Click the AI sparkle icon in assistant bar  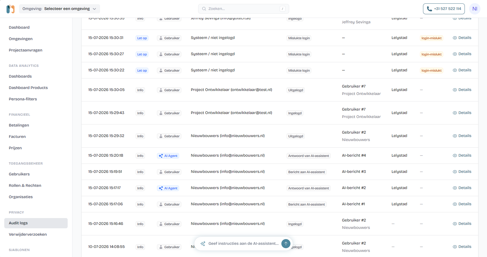click(x=203, y=244)
